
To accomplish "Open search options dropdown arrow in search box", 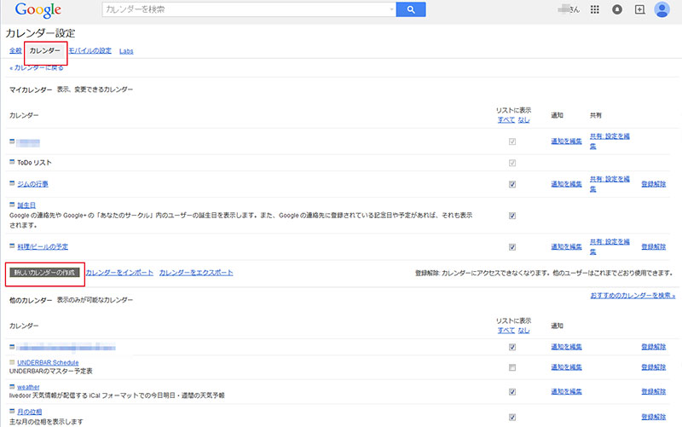I will pyautogui.click(x=391, y=9).
